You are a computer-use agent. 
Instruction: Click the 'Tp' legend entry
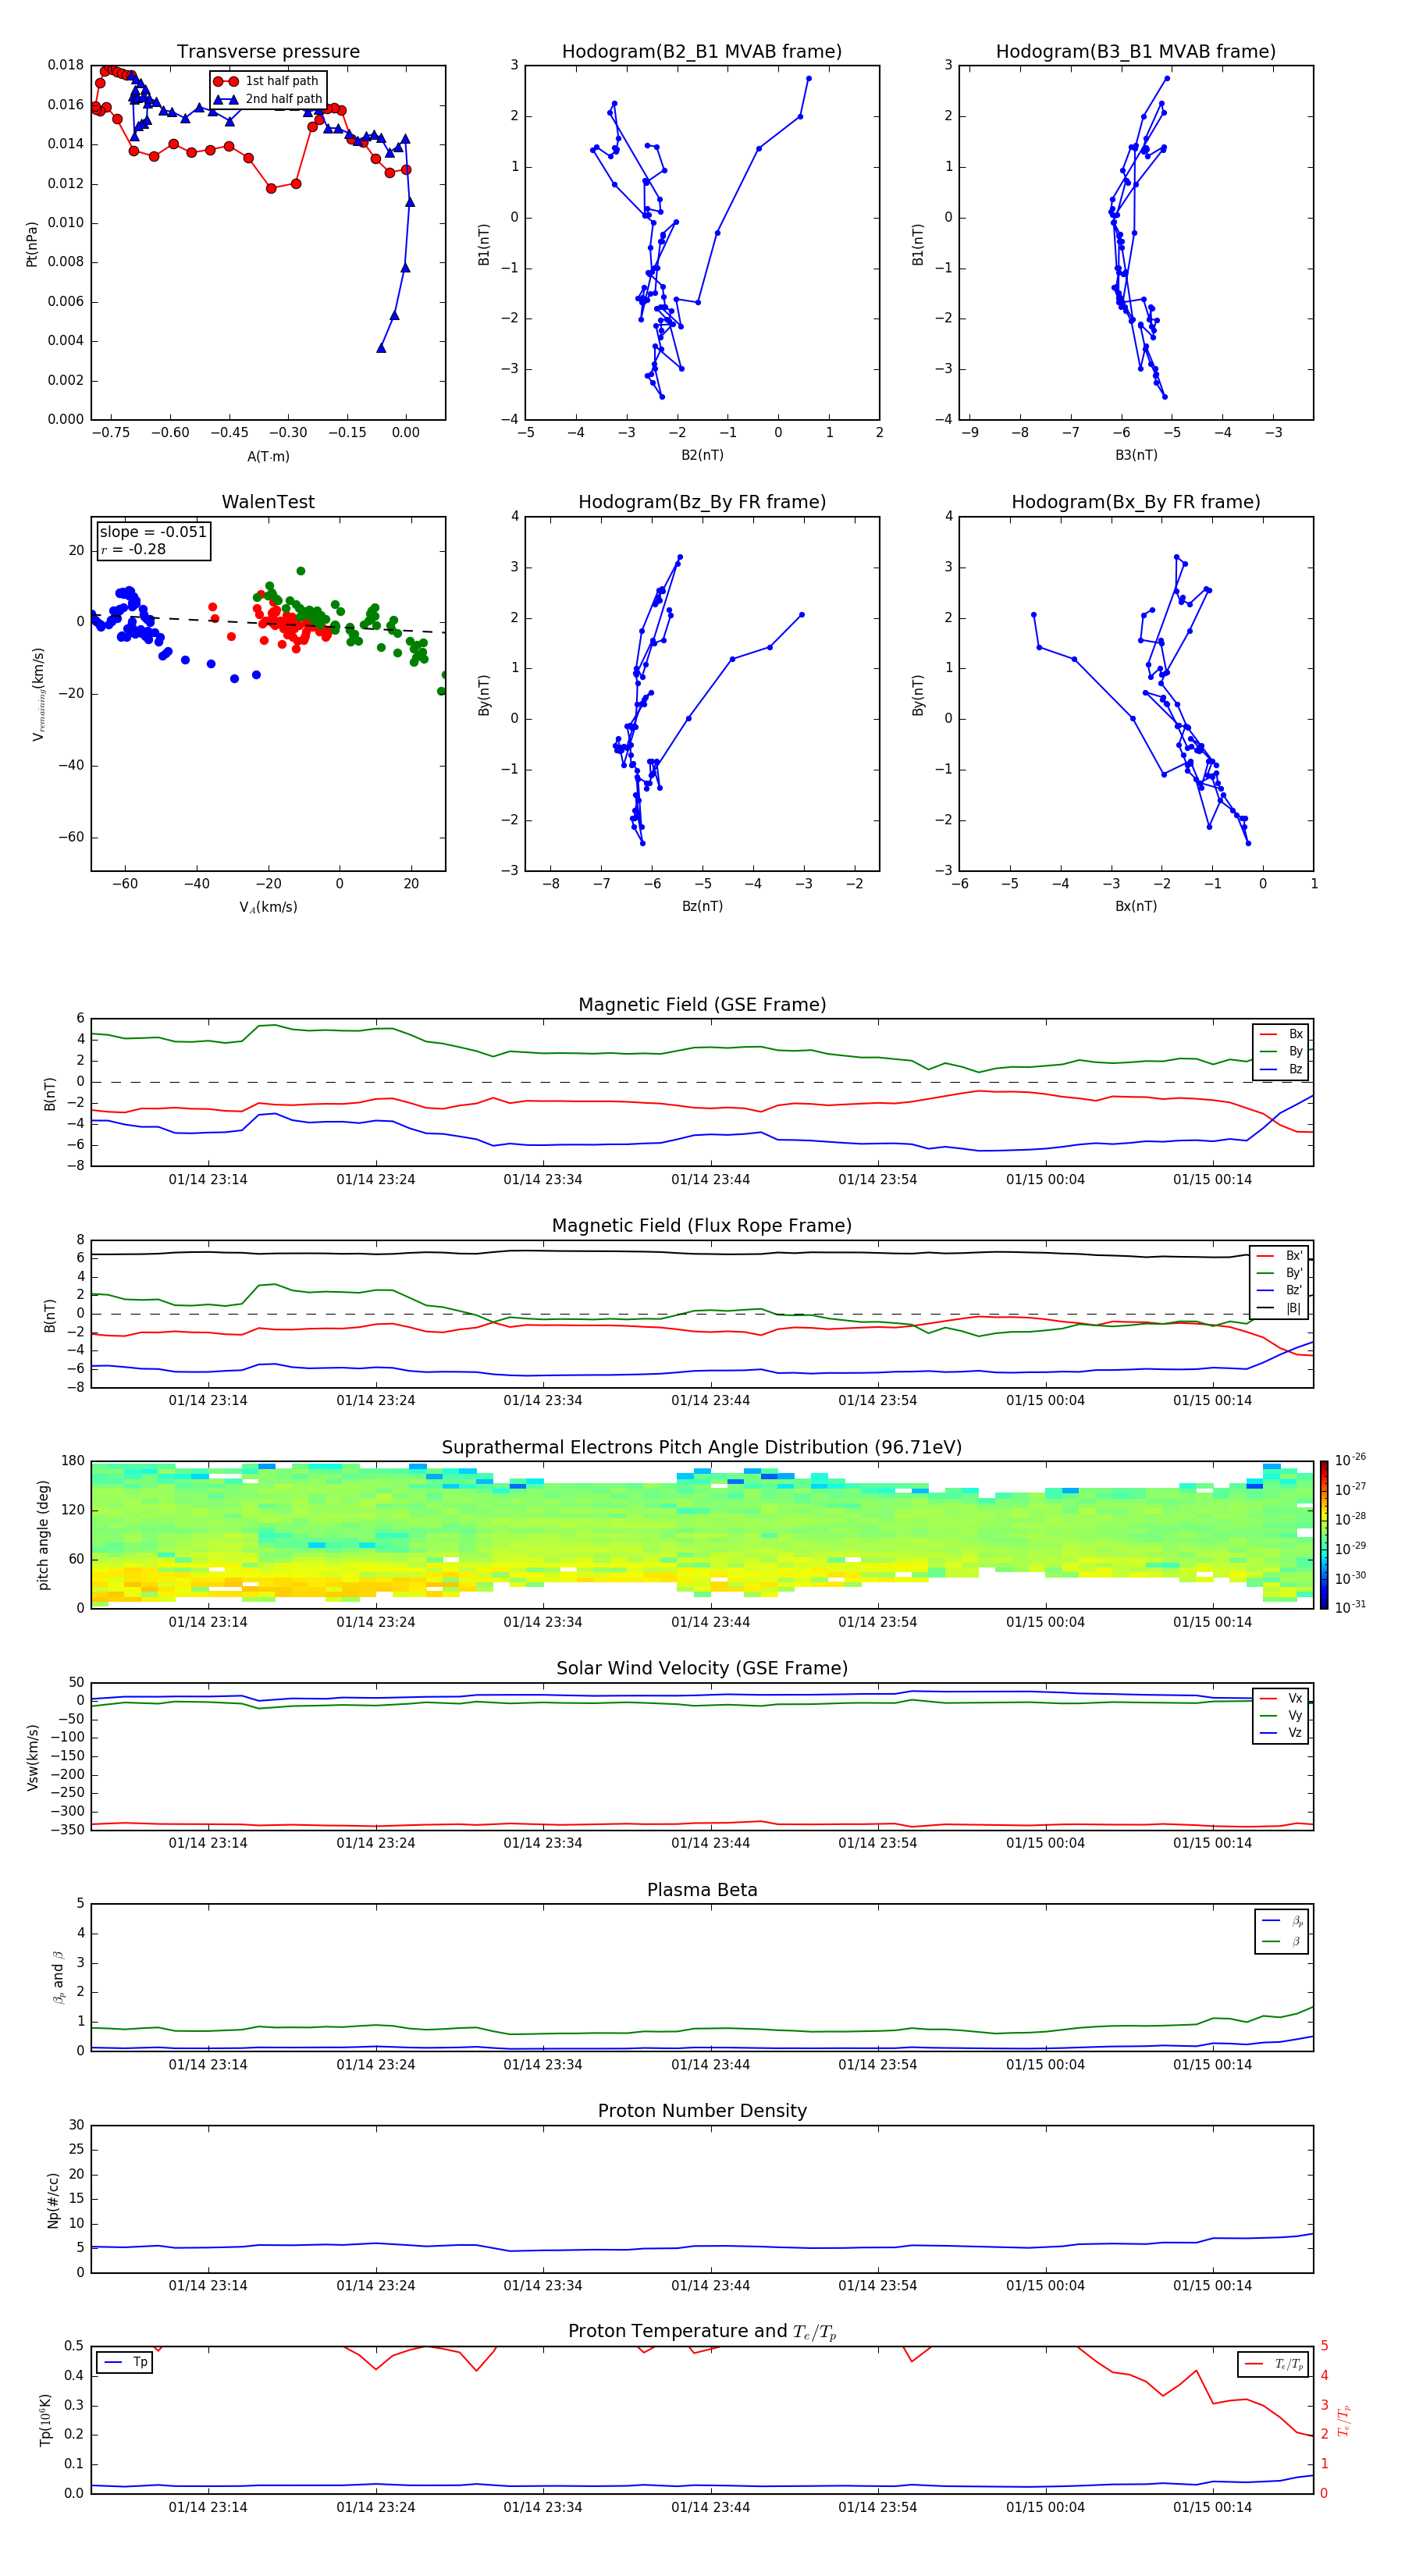[125, 2363]
